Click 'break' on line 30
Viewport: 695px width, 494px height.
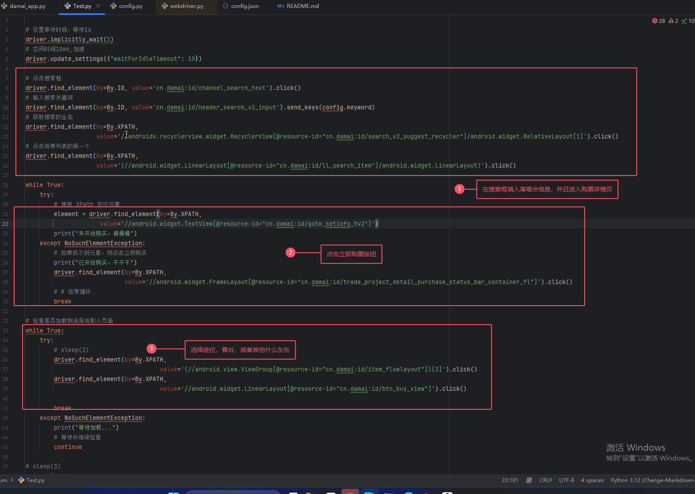point(63,301)
